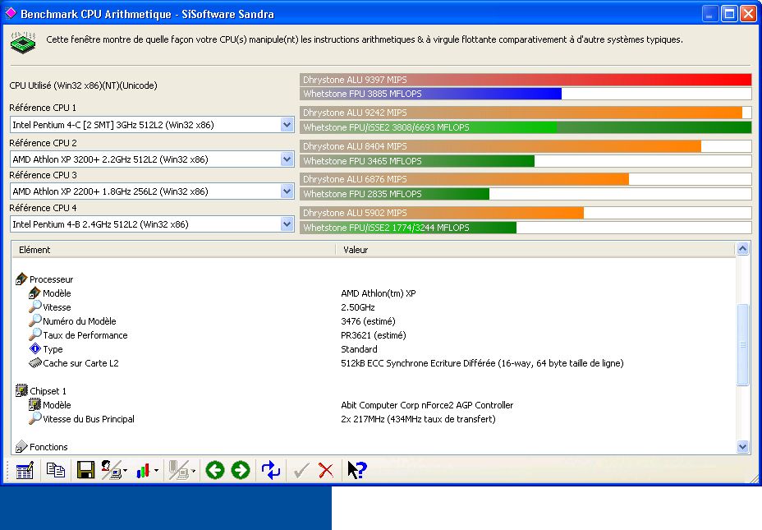Click the copy icon in toolbar
This screenshot has width=762, height=530.
[55, 470]
